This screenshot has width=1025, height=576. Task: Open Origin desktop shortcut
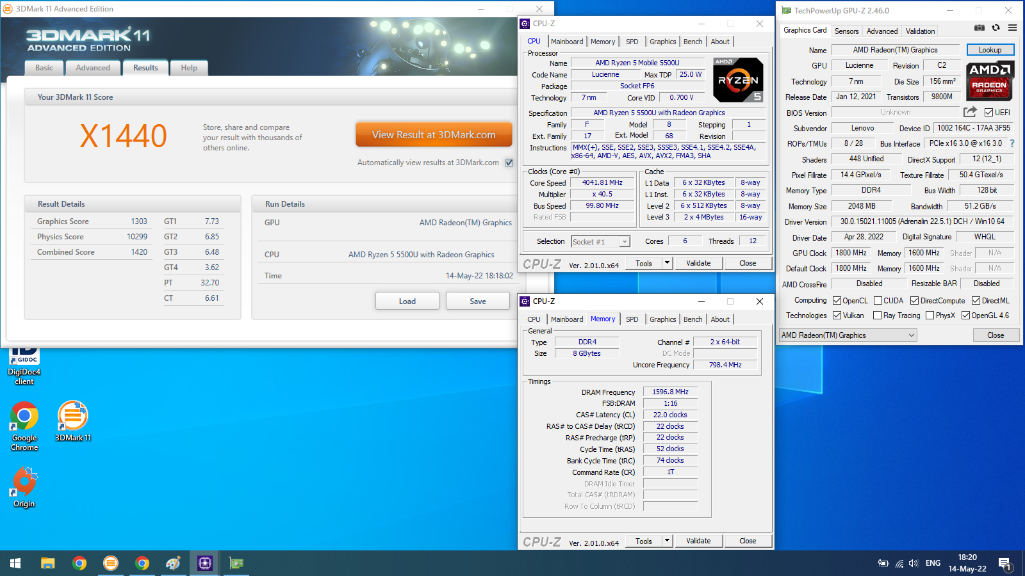(24, 487)
